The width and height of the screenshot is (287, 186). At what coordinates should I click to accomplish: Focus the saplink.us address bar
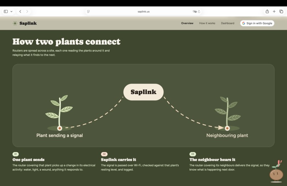point(143,11)
